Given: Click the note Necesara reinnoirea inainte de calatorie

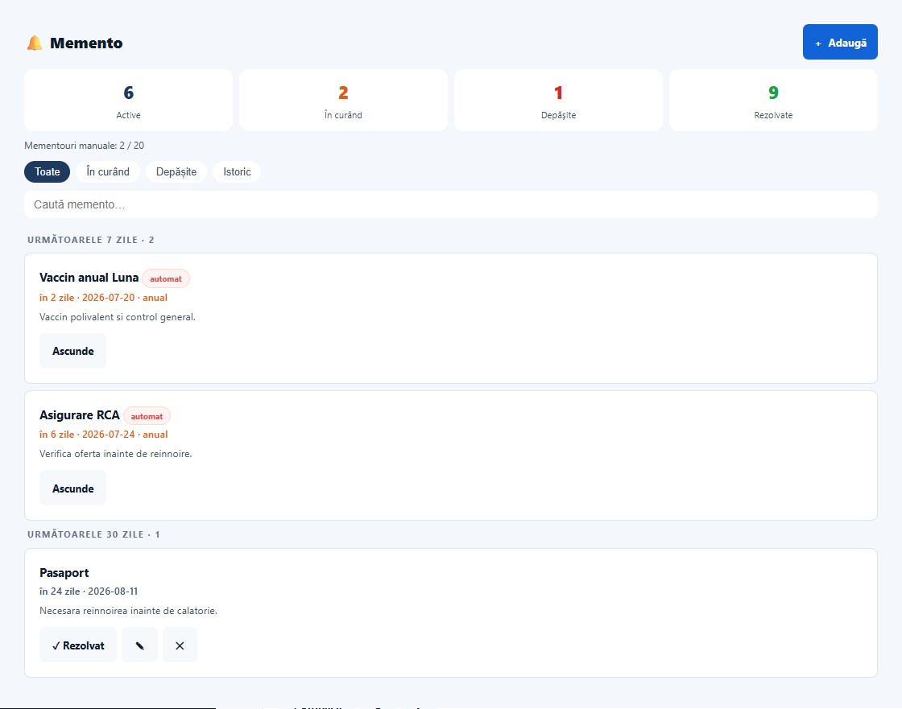Looking at the screenshot, I should click(128, 611).
